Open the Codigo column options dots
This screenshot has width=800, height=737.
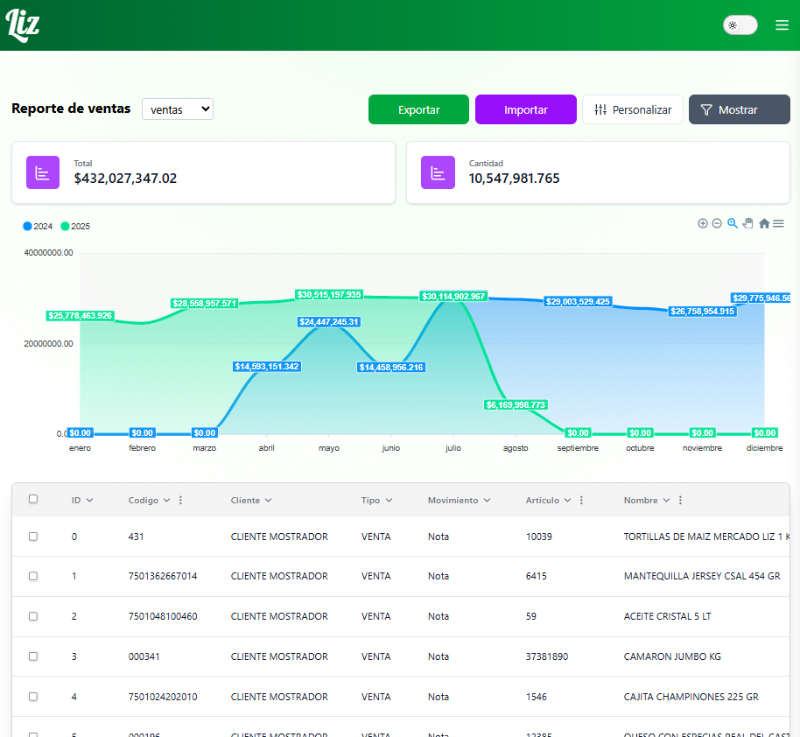coord(181,501)
